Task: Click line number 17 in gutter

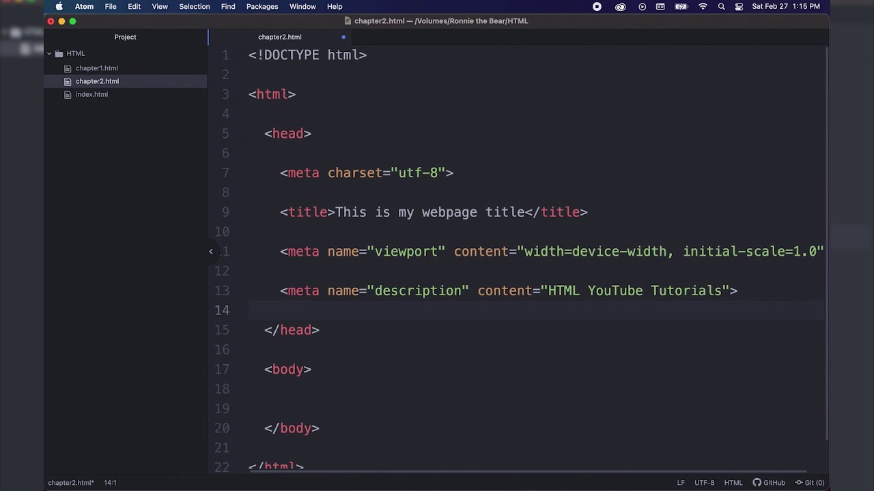Action: pos(222,370)
